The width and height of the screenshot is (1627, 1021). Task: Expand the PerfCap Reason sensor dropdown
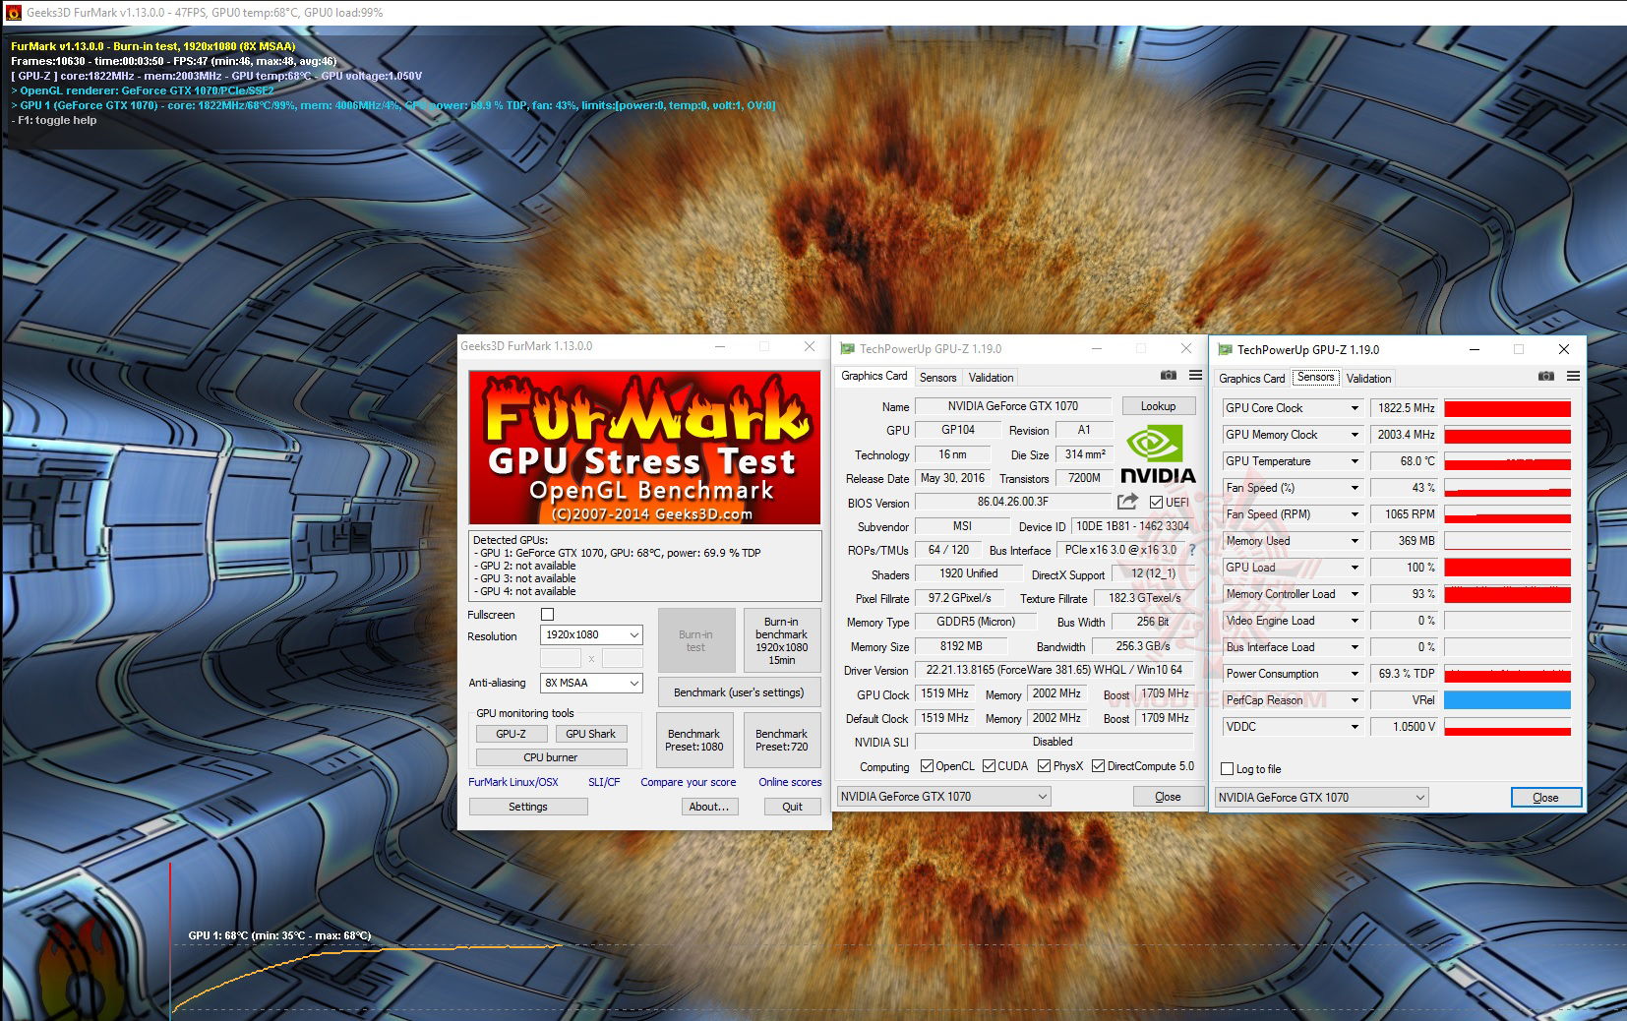pyautogui.click(x=1355, y=700)
